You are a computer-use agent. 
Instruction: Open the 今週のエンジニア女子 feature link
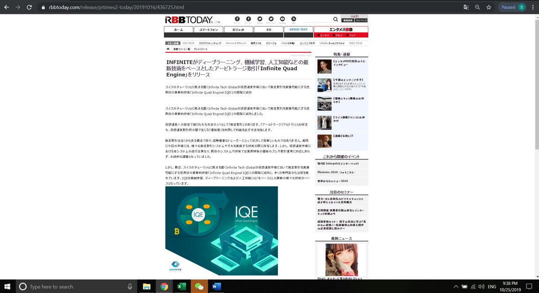point(348,79)
